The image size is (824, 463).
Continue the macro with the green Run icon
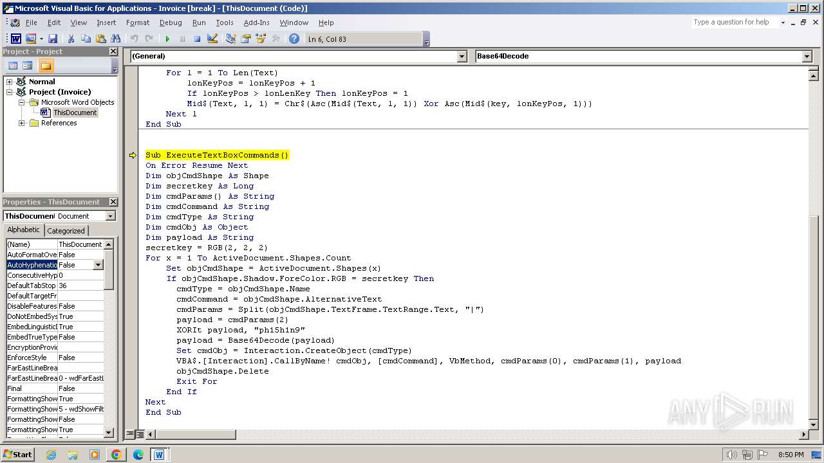pos(167,39)
